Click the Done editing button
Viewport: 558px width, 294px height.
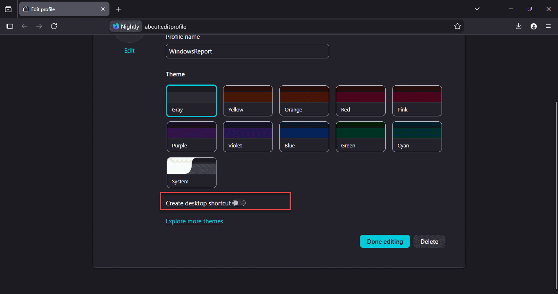(x=385, y=241)
